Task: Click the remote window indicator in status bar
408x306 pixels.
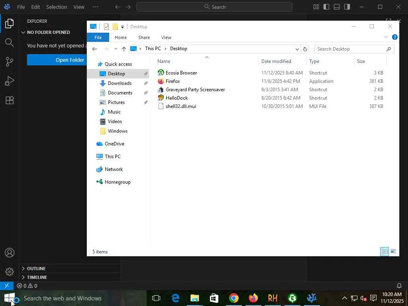Action: click(7, 286)
